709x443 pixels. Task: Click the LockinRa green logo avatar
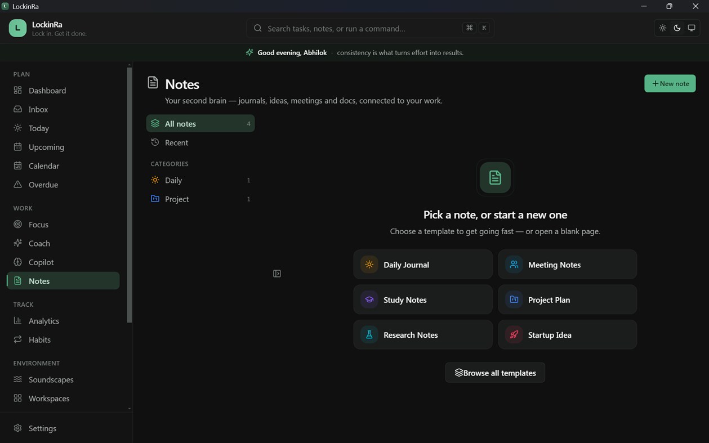click(x=17, y=28)
